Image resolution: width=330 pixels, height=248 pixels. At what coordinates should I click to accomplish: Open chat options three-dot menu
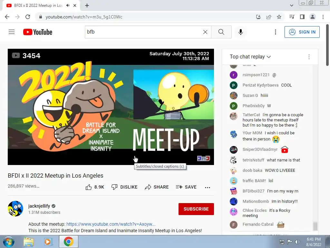click(x=309, y=57)
